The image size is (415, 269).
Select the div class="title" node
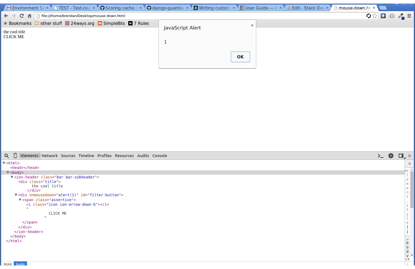(x=39, y=182)
